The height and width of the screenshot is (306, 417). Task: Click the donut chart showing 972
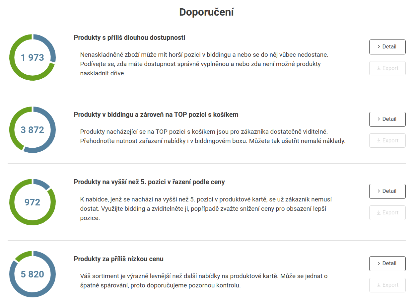pyautogui.click(x=33, y=202)
